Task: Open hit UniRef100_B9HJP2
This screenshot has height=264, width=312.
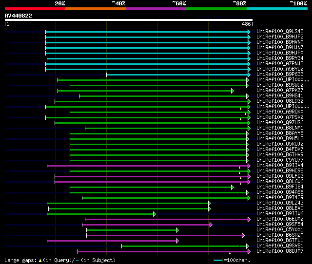Action: [280, 37]
